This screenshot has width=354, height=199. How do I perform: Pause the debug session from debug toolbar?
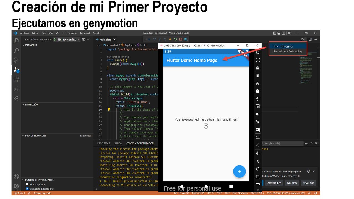149,39
